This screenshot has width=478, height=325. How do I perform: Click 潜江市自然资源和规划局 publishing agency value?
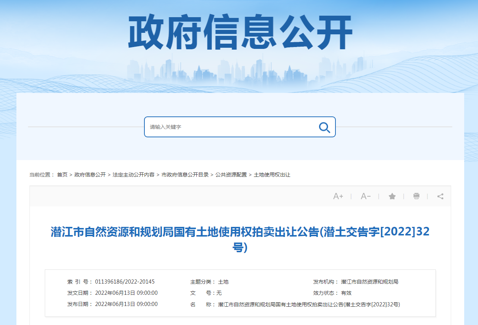(x=369, y=282)
